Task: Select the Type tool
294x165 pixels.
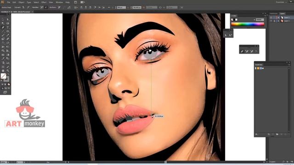Action: [x=8, y=27]
